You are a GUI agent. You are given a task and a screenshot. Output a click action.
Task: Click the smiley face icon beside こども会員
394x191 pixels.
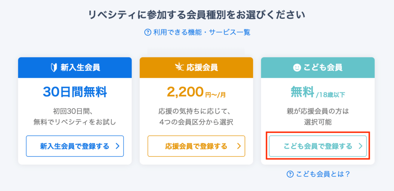click(x=297, y=68)
